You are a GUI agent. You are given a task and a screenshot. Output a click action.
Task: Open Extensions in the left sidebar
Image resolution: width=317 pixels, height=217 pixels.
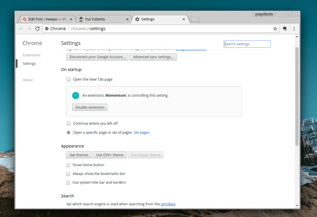[32, 55]
